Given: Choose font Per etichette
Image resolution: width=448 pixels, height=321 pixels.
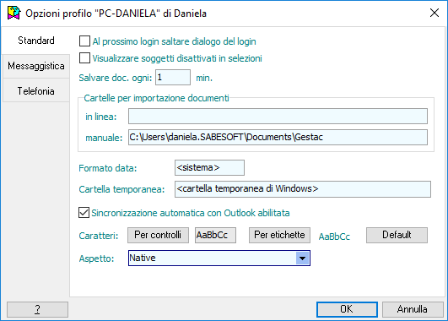Looking at the screenshot, I should (279, 235).
